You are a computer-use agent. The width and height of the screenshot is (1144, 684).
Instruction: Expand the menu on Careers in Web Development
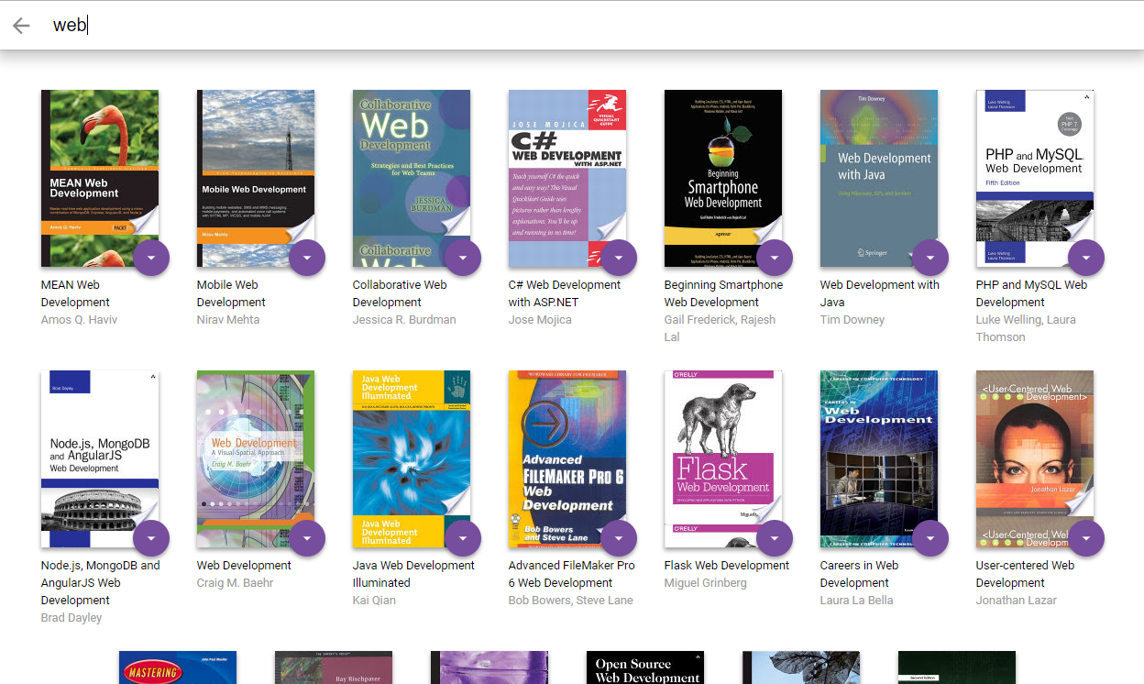[x=930, y=538]
